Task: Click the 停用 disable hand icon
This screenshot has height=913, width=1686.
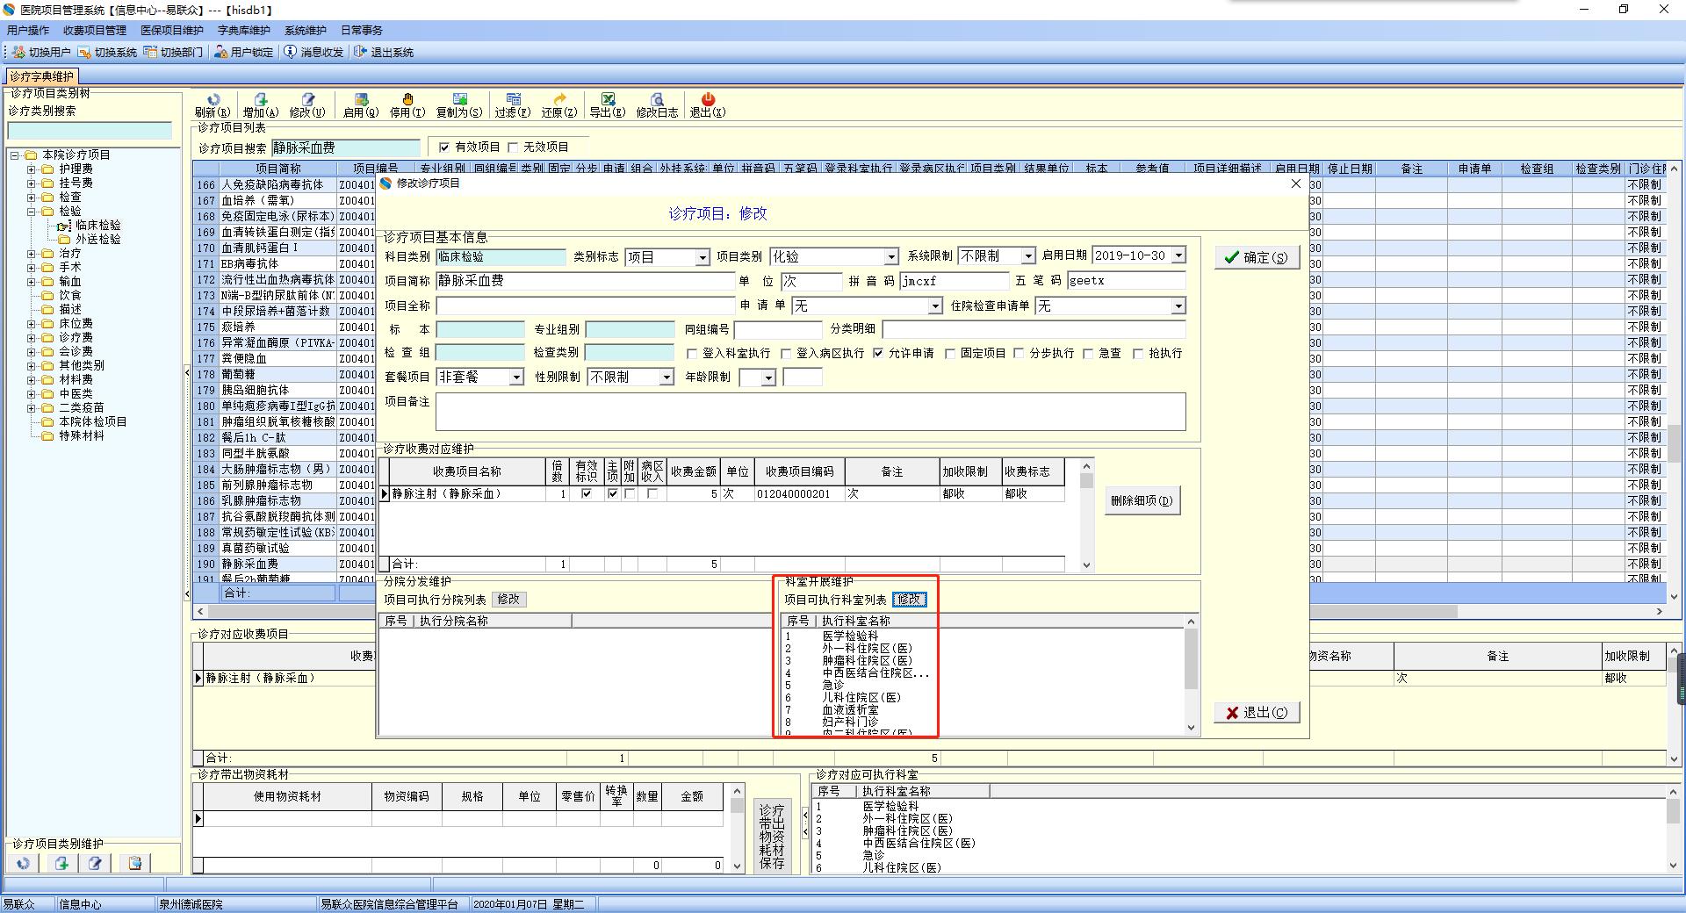Action: pyautogui.click(x=407, y=100)
